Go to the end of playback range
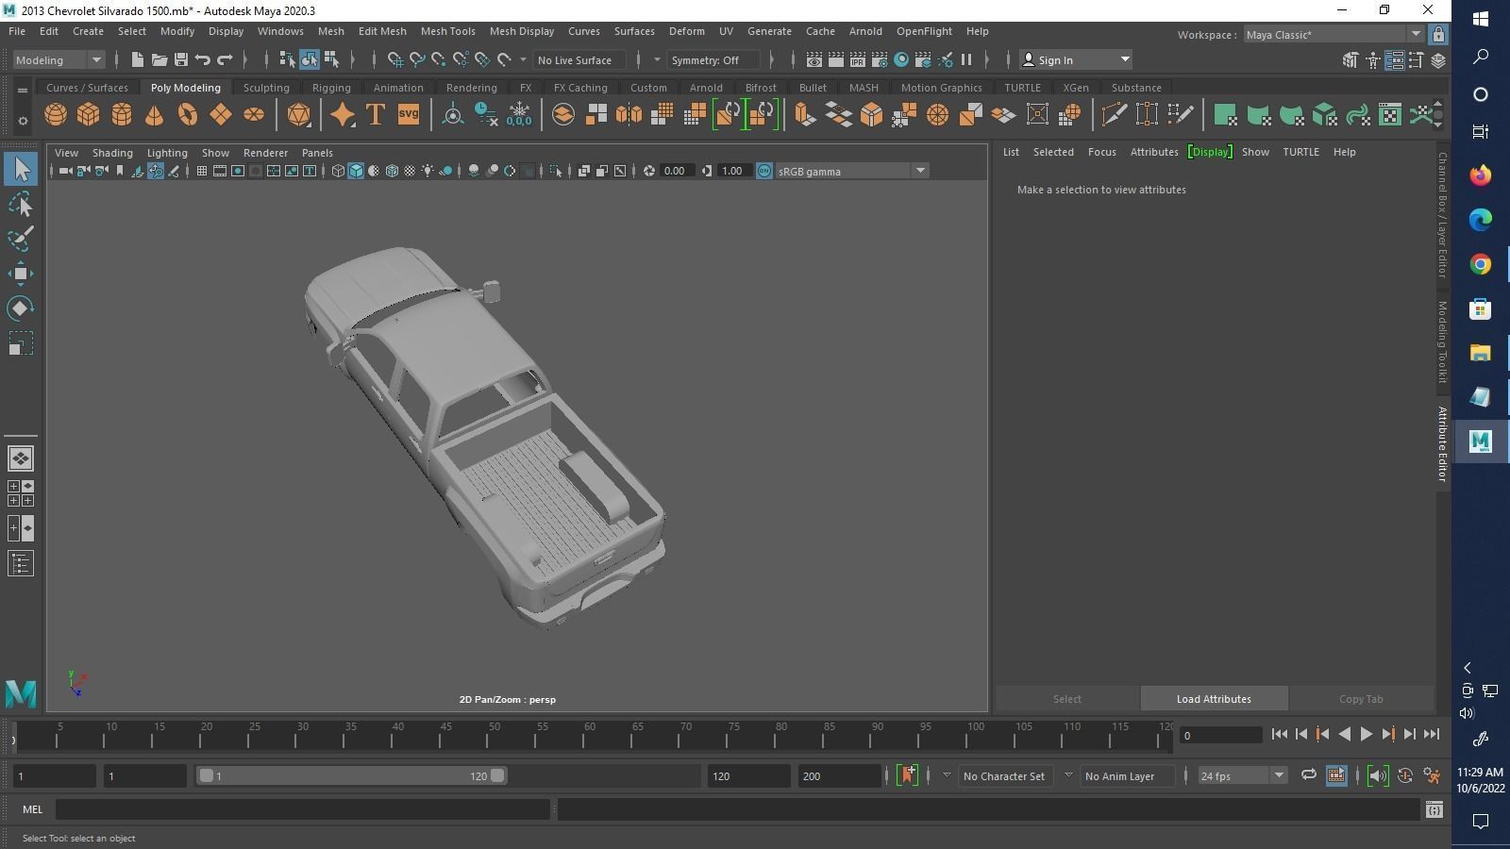The height and width of the screenshot is (849, 1510). (1432, 734)
